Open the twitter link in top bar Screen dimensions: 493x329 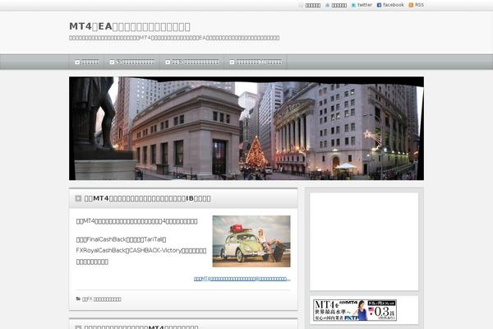click(x=365, y=5)
